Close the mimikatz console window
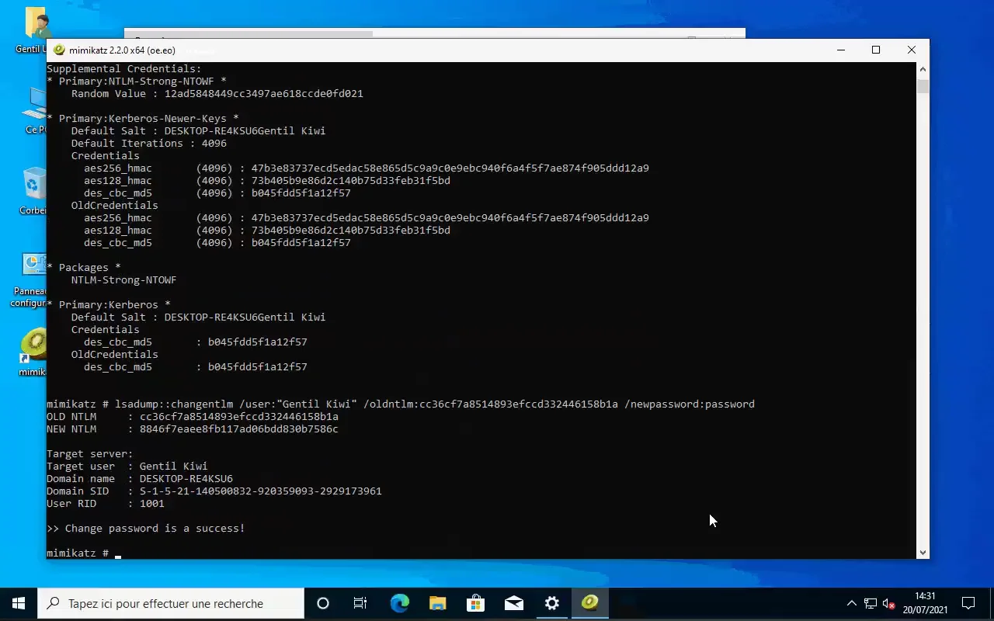This screenshot has height=621, width=994. point(912,50)
